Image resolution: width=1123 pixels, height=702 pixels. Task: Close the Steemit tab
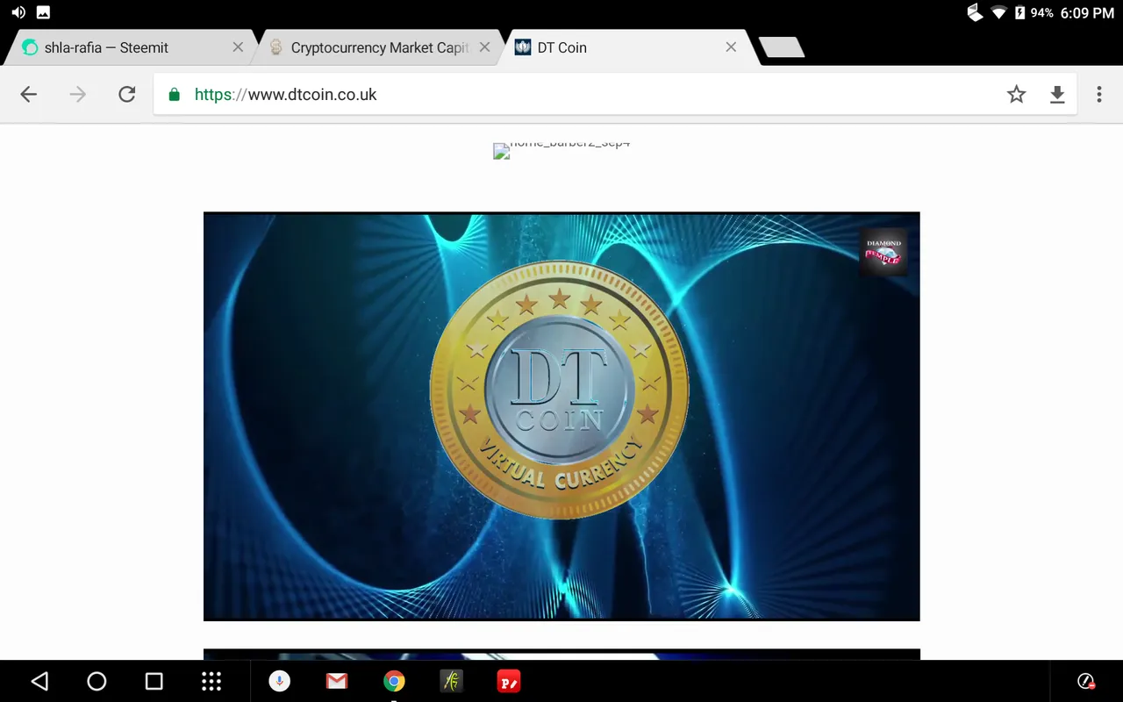tap(238, 47)
